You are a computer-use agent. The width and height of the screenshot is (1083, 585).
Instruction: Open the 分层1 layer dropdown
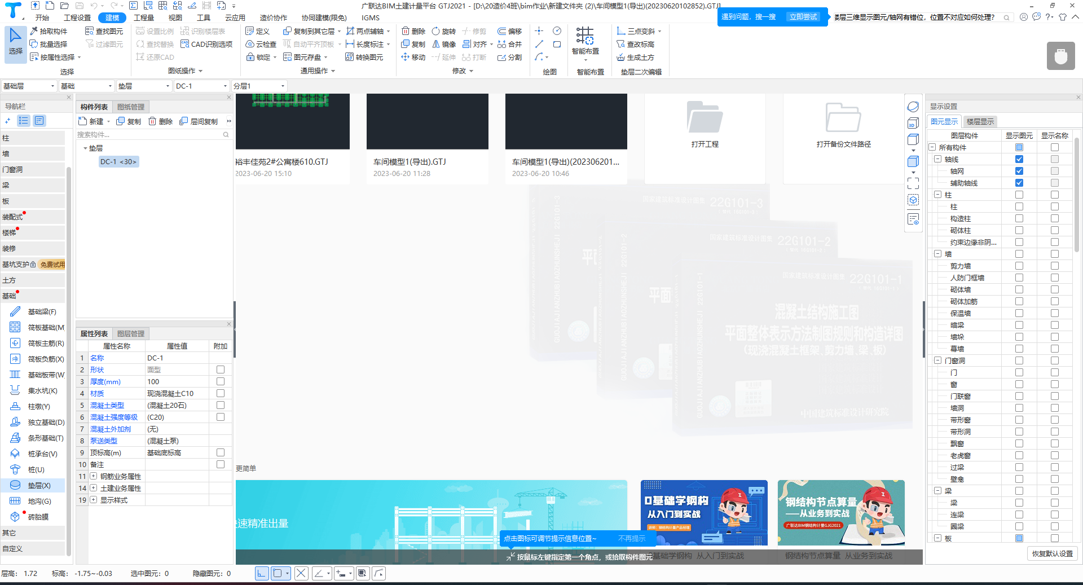(x=259, y=86)
